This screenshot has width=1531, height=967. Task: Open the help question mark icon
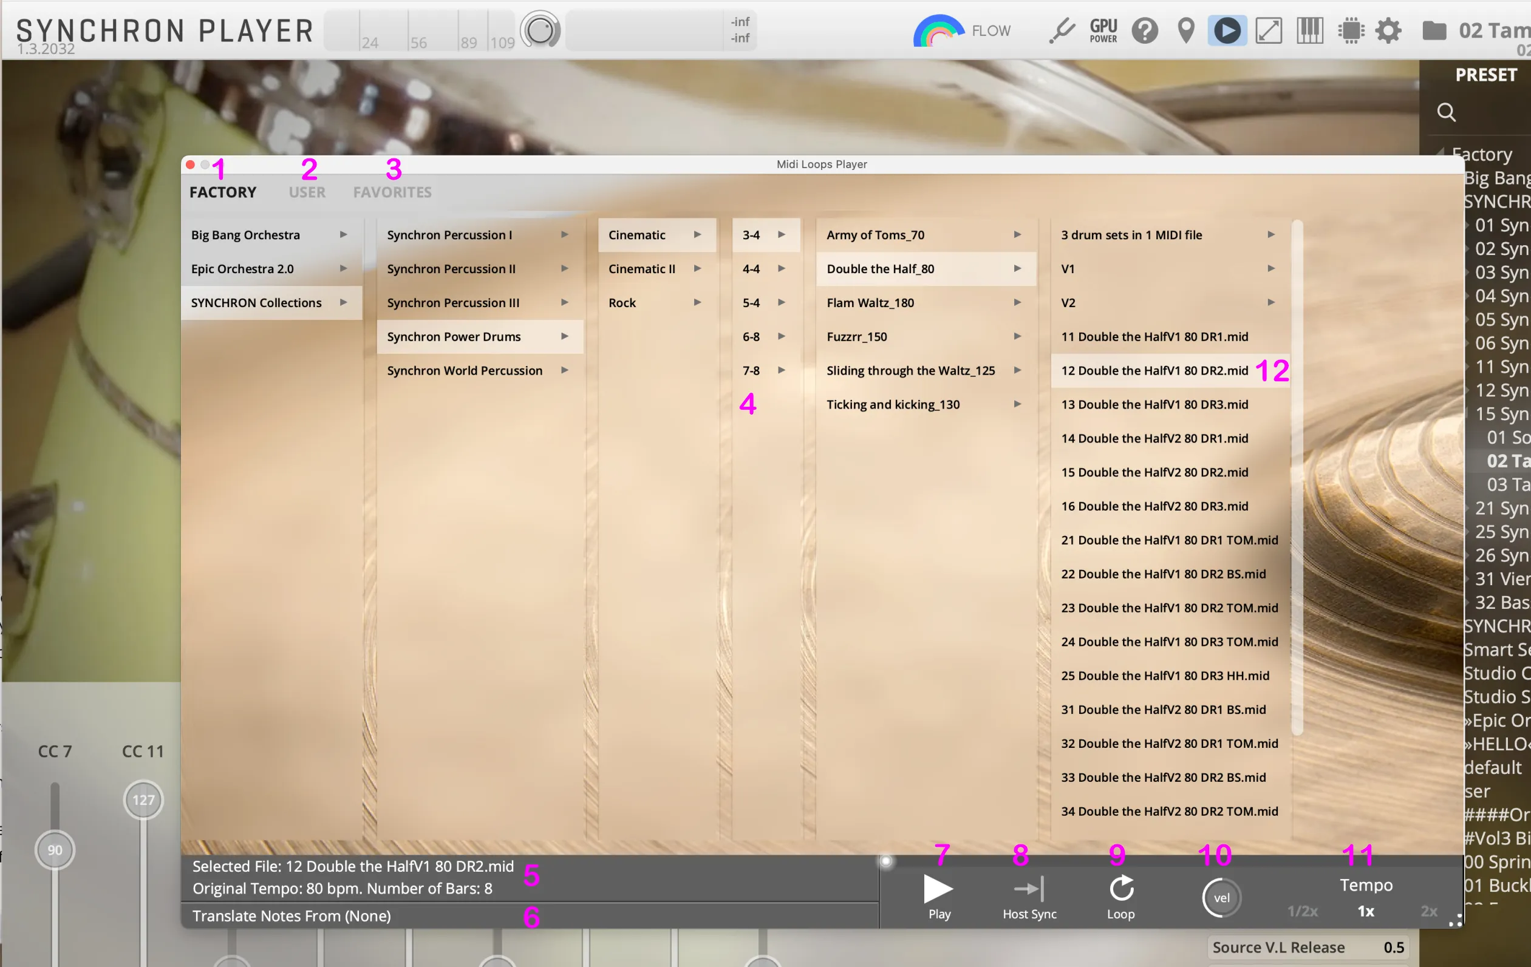tap(1144, 30)
